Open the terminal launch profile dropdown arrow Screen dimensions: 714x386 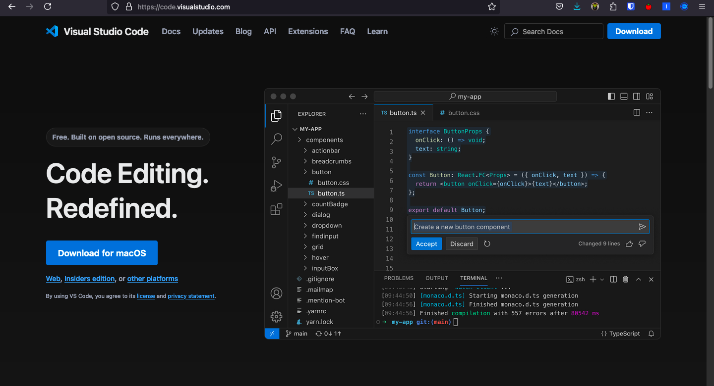[x=602, y=279]
